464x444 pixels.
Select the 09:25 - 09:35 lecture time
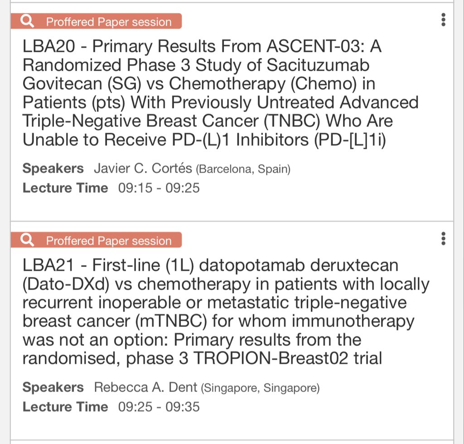coord(159,407)
